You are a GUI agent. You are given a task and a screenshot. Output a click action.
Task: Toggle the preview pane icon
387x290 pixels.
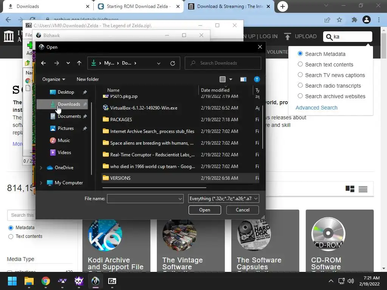point(243,79)
